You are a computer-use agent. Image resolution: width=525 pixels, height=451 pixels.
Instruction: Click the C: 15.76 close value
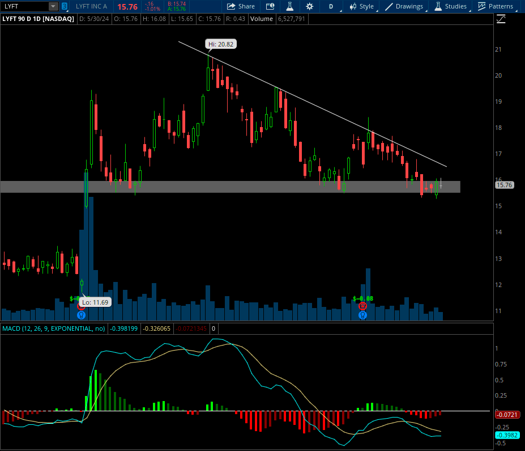(210, 19)
